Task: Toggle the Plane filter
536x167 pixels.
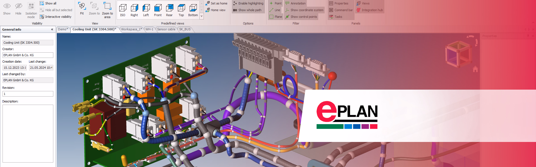Action: point(276,17)
